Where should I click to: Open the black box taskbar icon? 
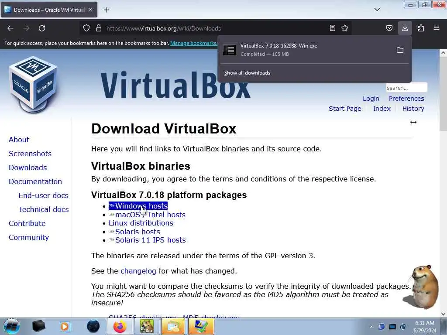click(x=38, y=326)
